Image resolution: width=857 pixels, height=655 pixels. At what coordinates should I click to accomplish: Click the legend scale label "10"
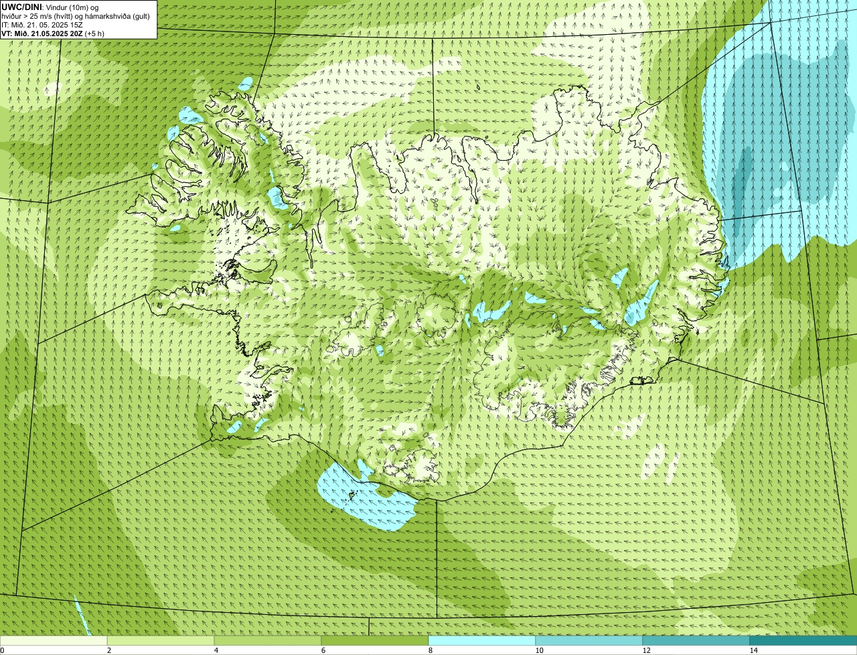click(x=538, y=650)
